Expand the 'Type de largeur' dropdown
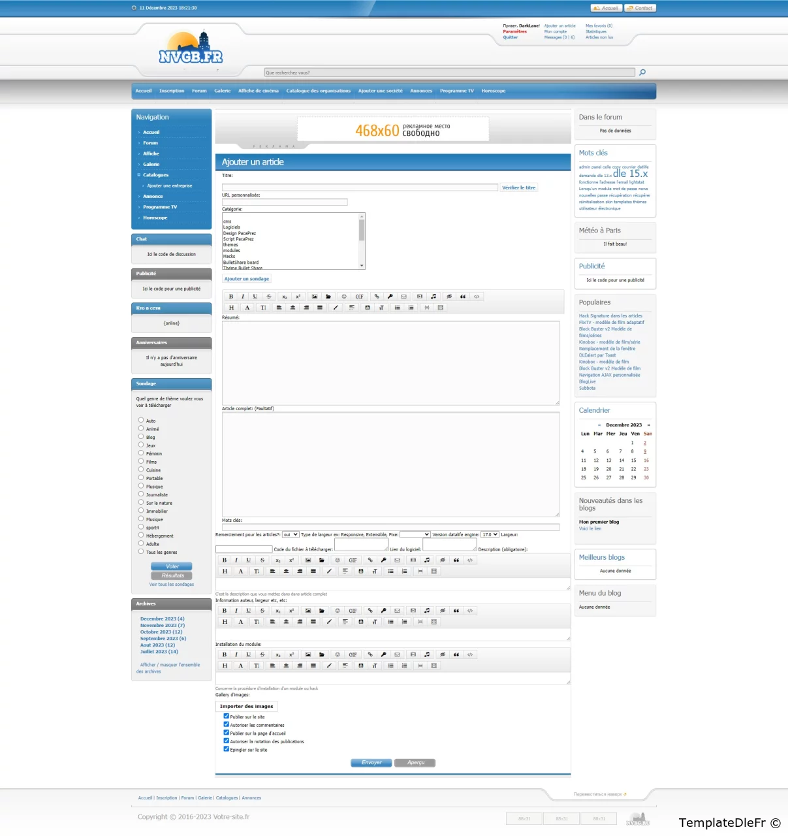The image size is (788, 836). tap(415, 534)
